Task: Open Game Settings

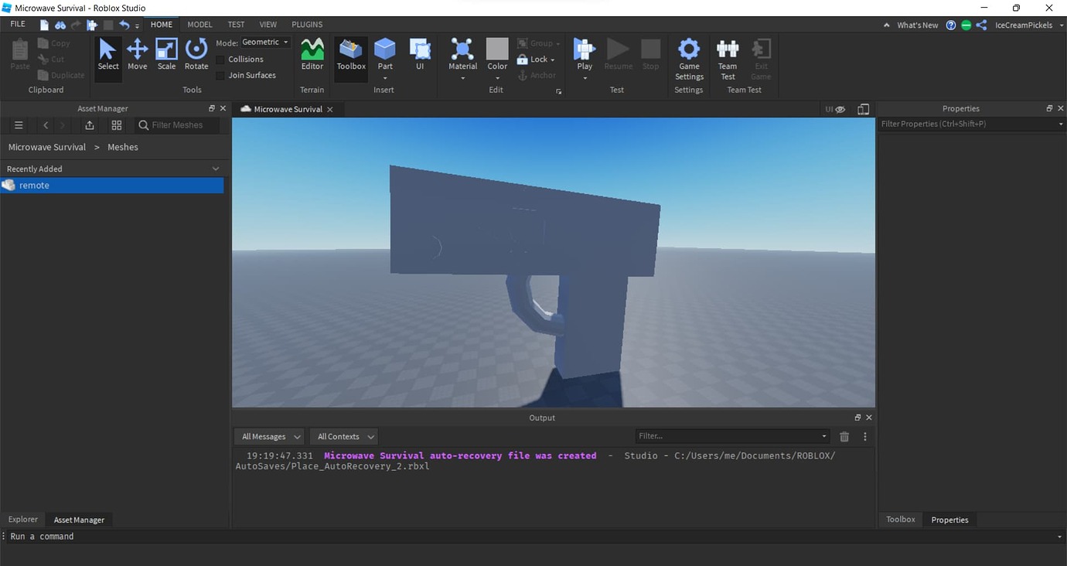Action: (x=688, y=58)
